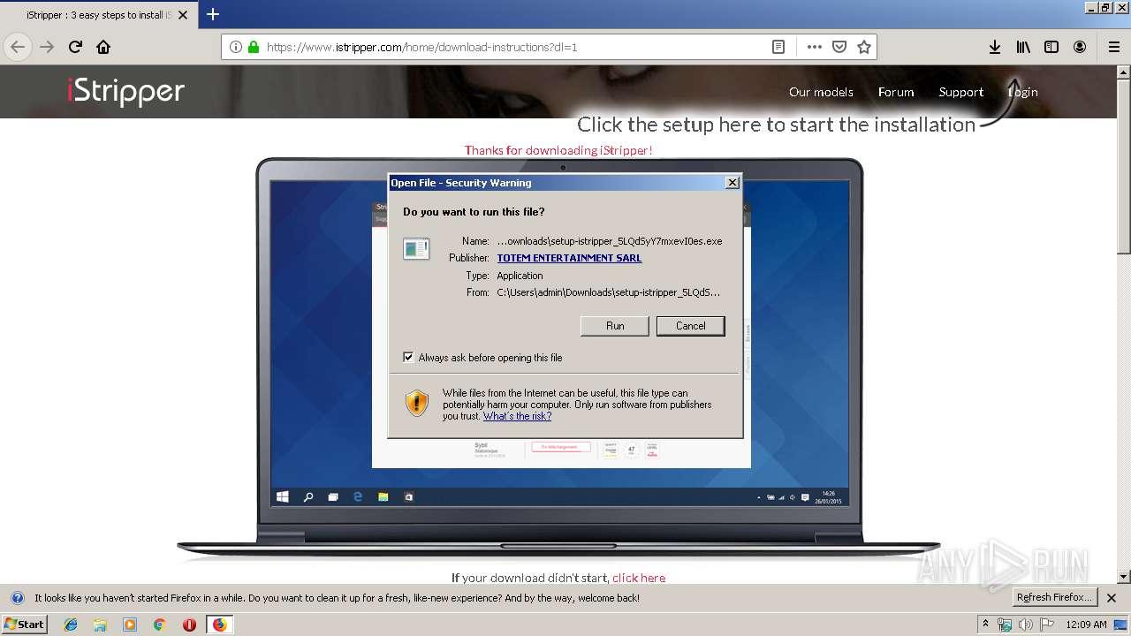Go back to the previous page
Image resolution: width=1131 pixels, height=636 pixels.
[18, 47]
